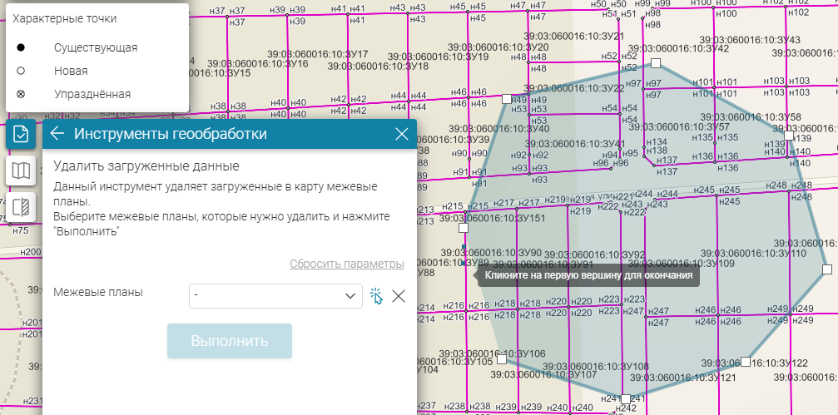Click the topmost vertex of the drawn polygon
This screenshot has width=838, height=415.
pyautogui.click(x=656, y=63)
